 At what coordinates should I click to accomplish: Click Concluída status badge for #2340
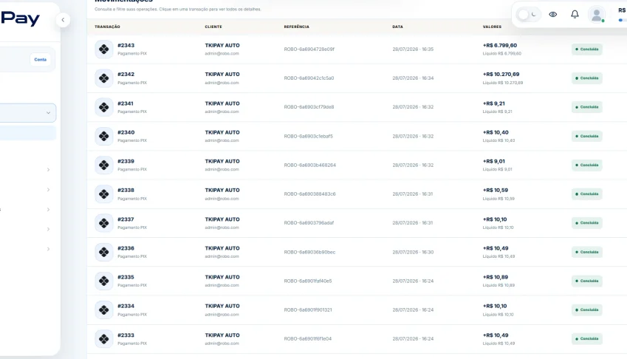pos(586,136)
